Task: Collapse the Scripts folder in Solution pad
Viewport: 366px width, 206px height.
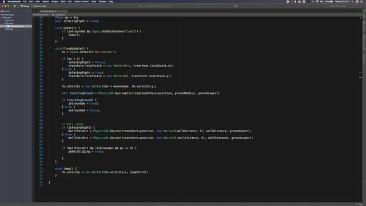Action: [4, 23]
